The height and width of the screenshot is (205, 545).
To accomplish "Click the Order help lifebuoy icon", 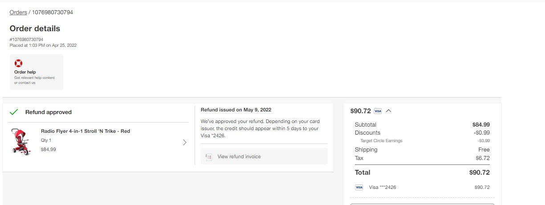I will click(x=18, y=63).
